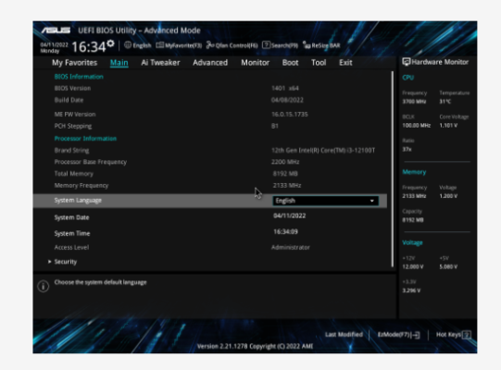Select the Main tab
This screenshot has height=370, width=501.
[x=119, y=63]
